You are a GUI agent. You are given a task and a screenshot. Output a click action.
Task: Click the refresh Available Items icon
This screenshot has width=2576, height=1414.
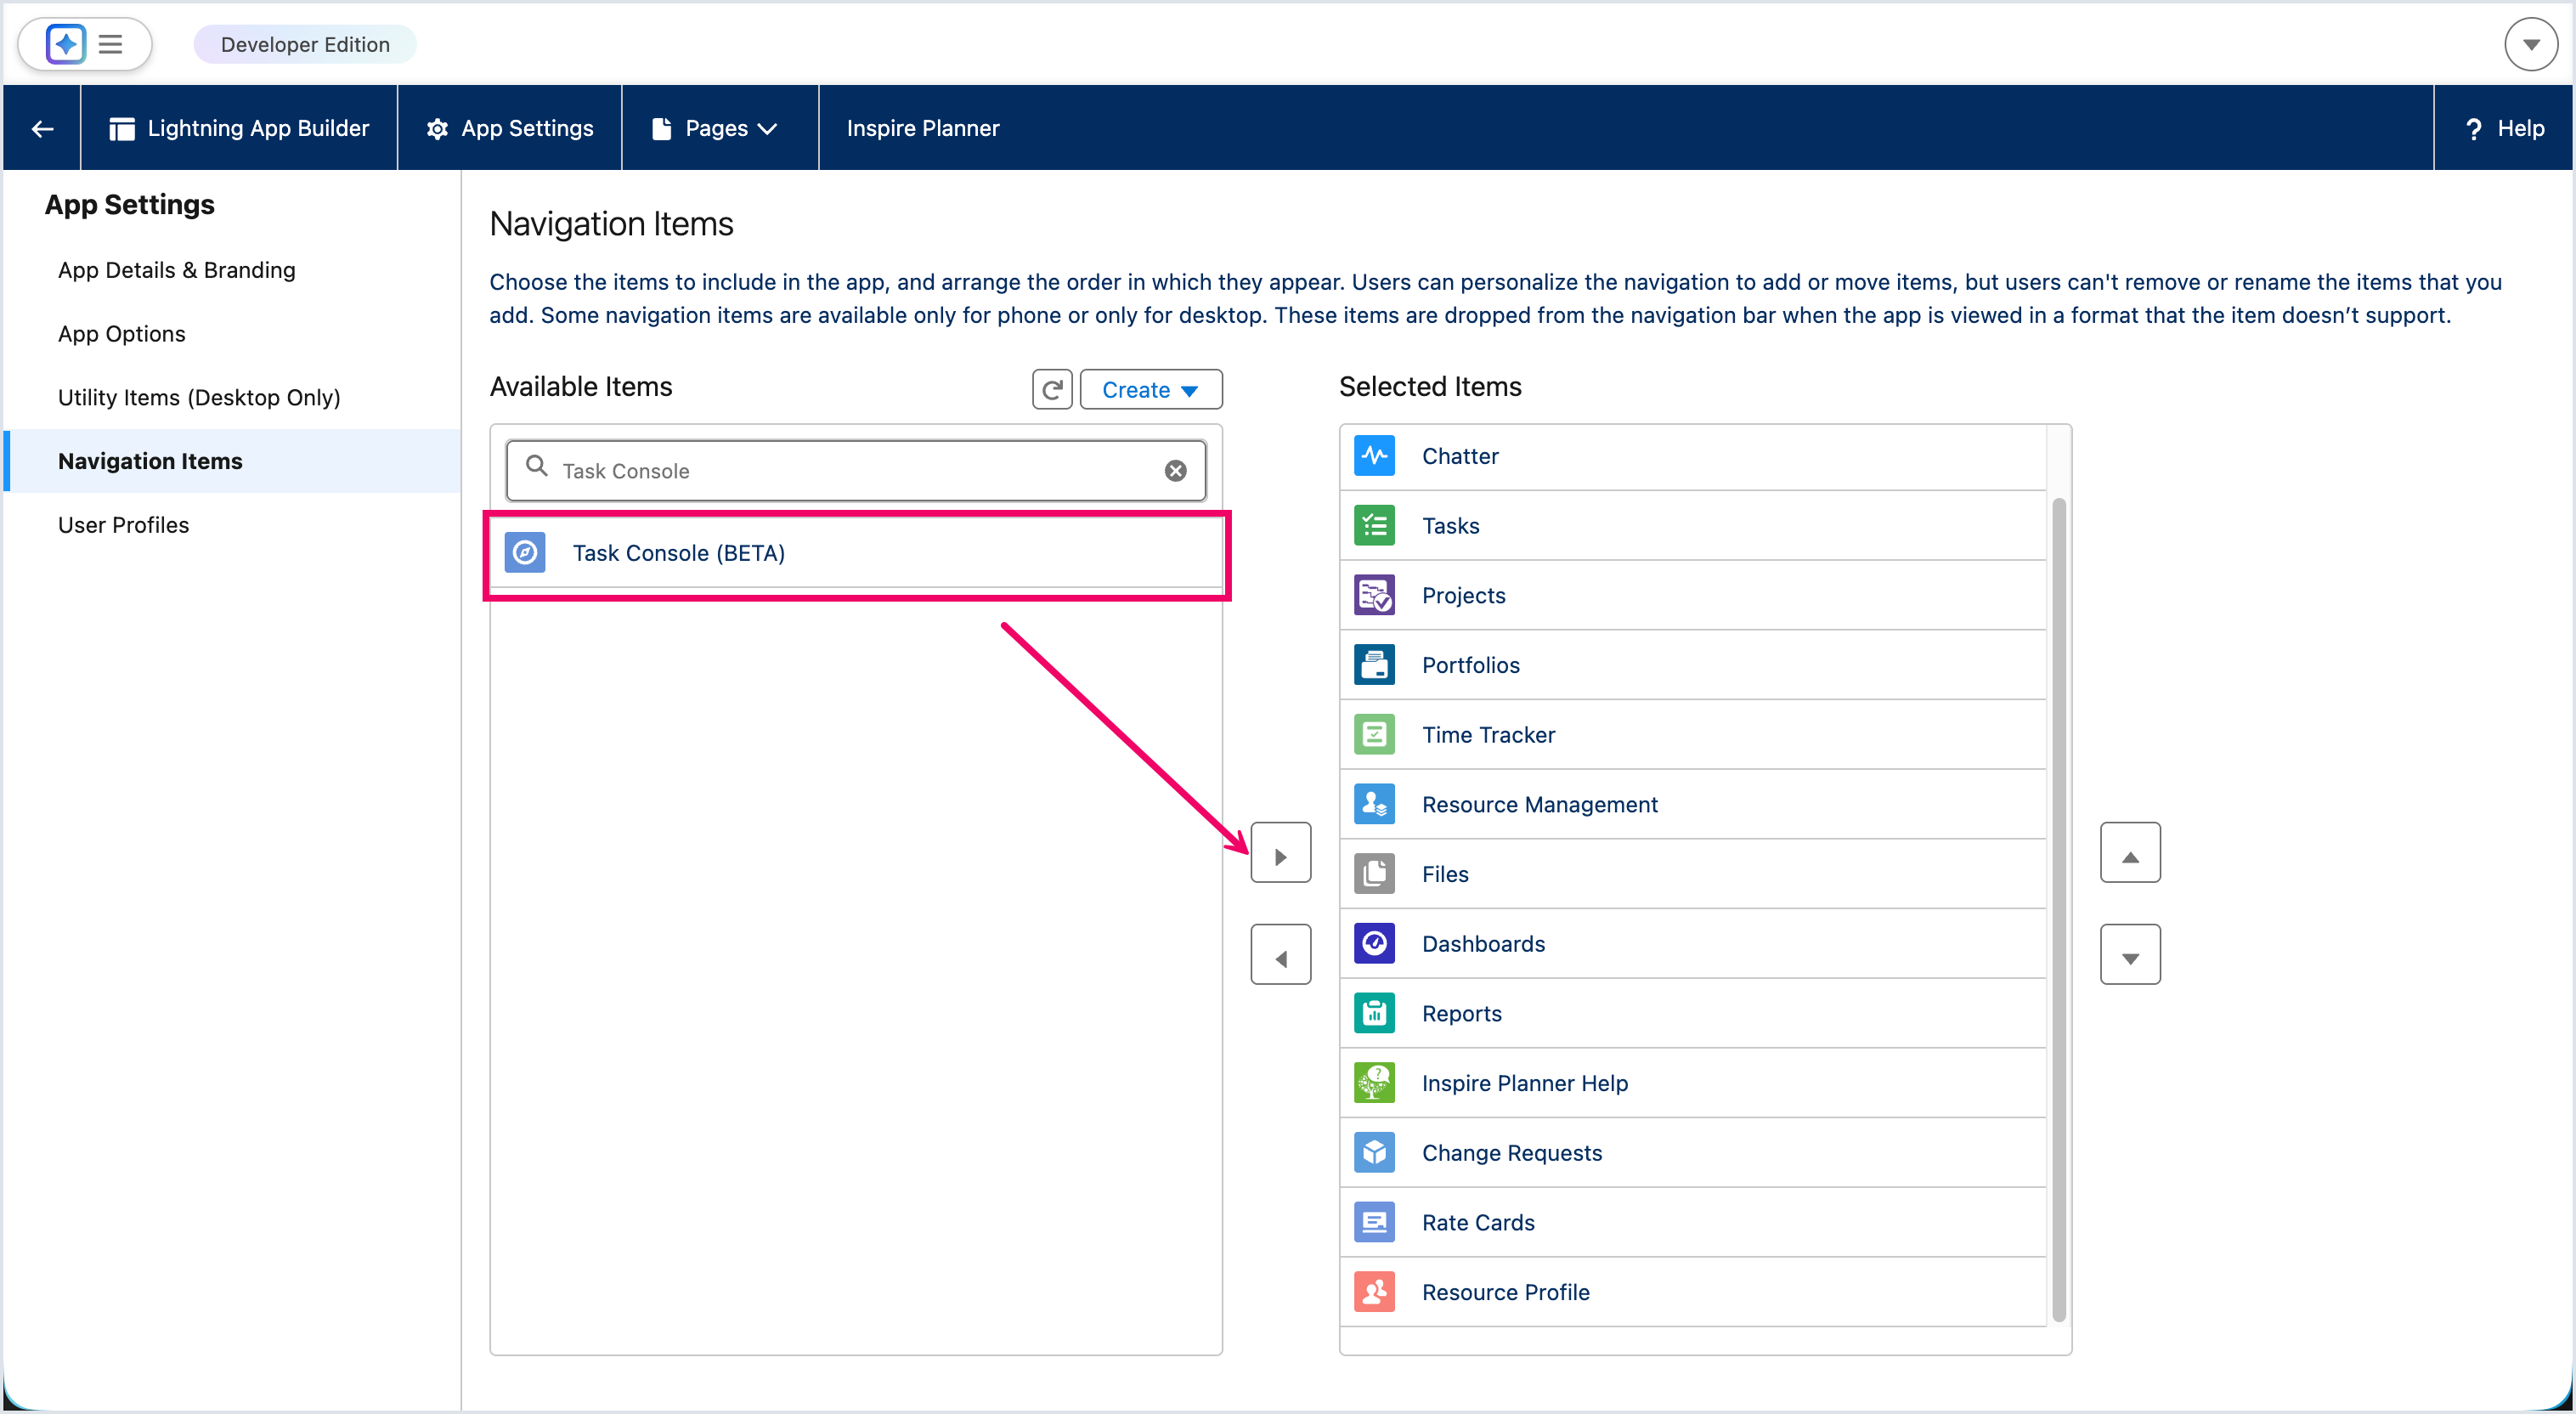point(1052,390)
